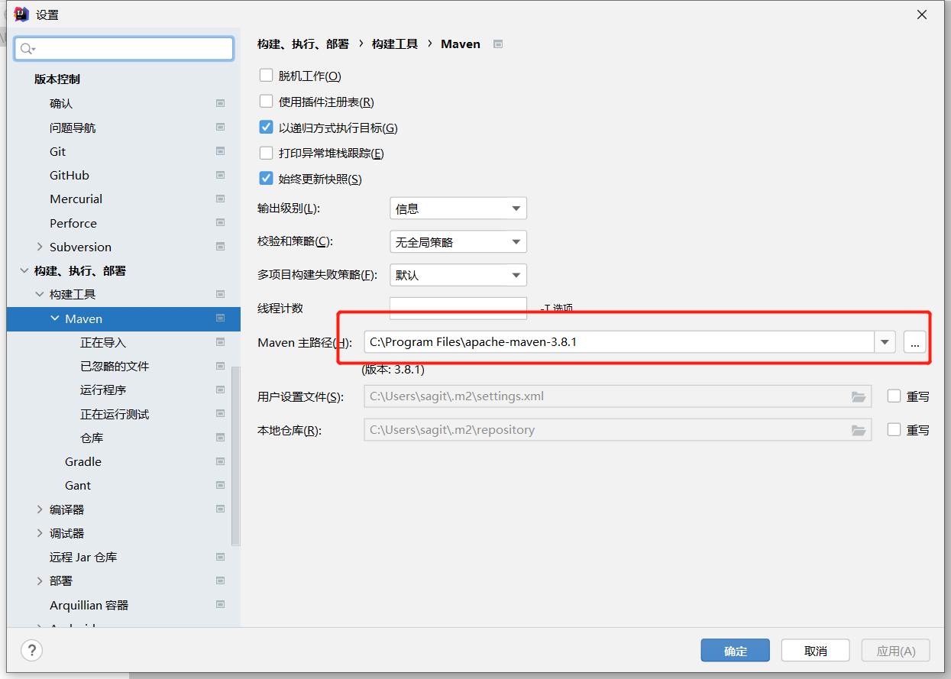The image size is (951, 679).
Task: Click the project-level icon beside Perforce
Action: tap(220, 223)
